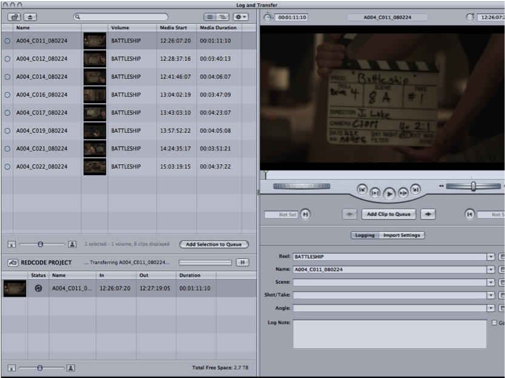Play the clip preview
The image size is (505, 378).
click(x=389, y=194)
